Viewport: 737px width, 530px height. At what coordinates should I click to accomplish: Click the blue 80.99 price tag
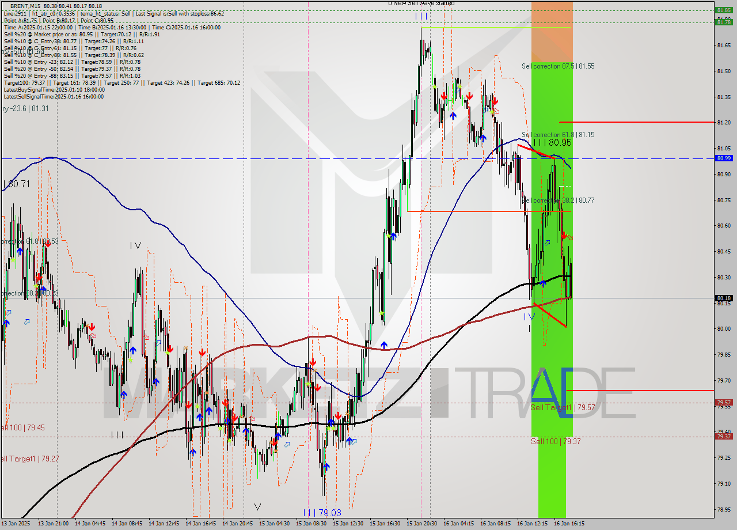723,158
